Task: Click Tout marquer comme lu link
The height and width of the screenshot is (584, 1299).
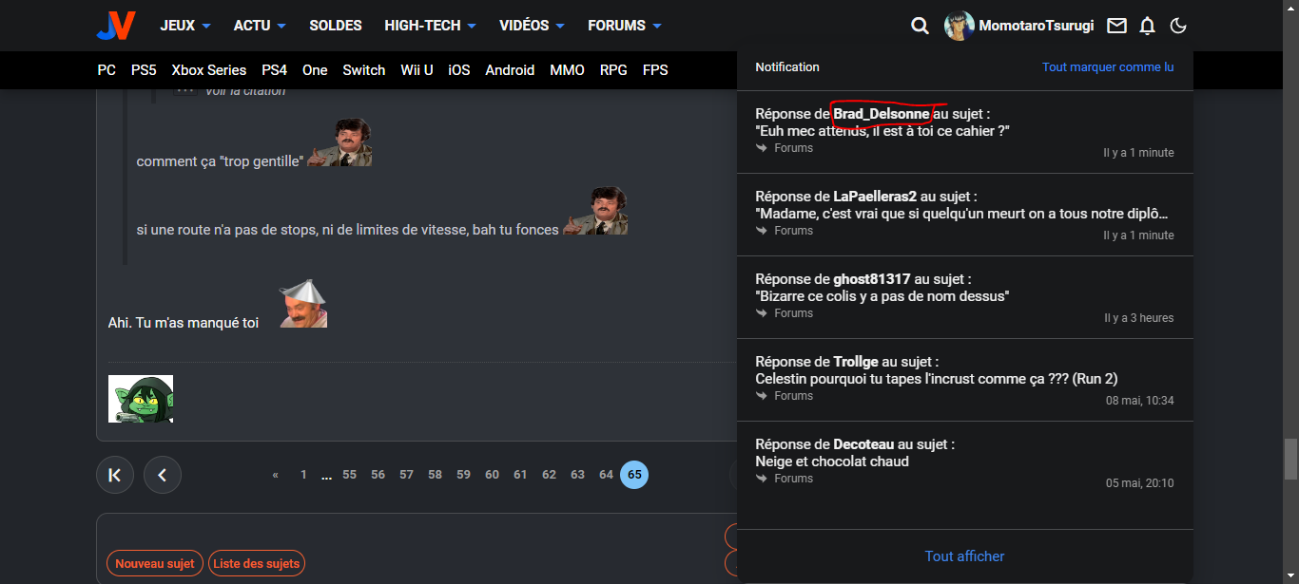Action: click(x=1107, y=67)
